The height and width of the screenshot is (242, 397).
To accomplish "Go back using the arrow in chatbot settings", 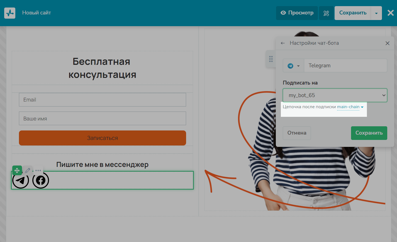I will (x=283, y=43).
